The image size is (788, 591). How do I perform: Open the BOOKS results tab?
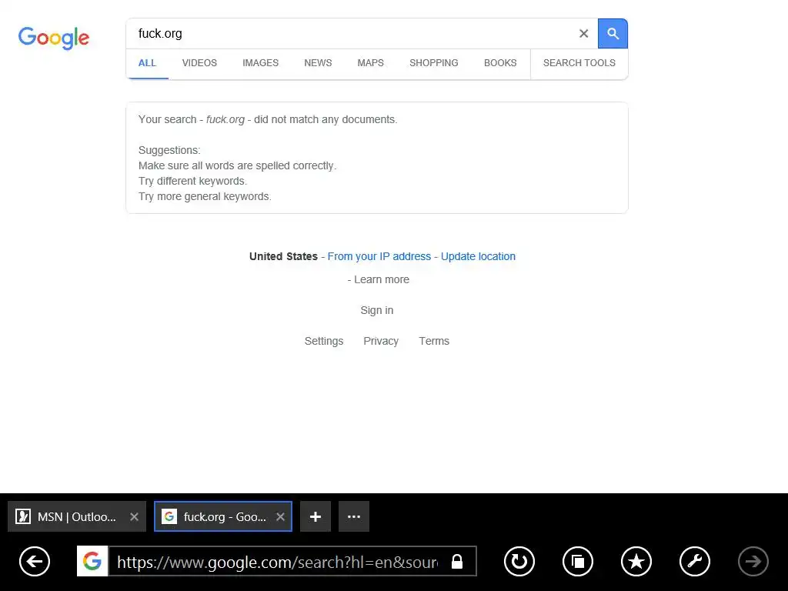click(x=500, y=63)
